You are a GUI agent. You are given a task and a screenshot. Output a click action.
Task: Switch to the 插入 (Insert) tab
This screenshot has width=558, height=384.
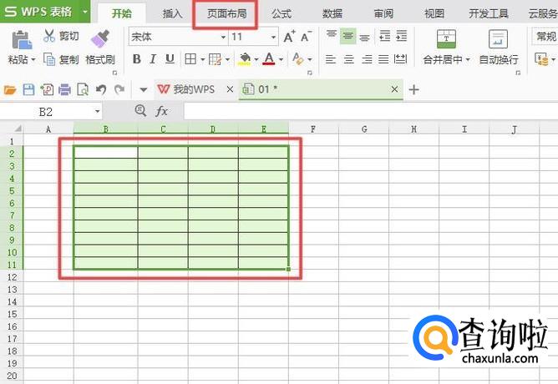click(172, 13)
